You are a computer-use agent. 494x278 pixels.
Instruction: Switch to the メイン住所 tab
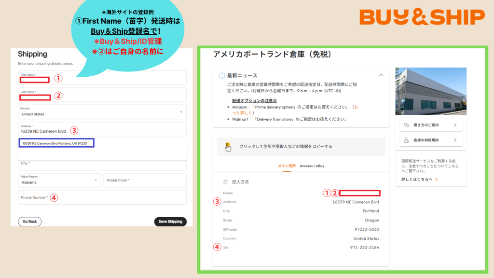(x=287, y=166)
